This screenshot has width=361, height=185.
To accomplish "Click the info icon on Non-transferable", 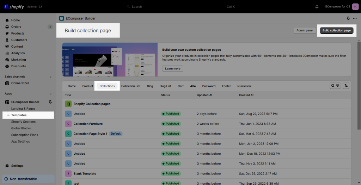I will pyautogui.click(x=6, y=179).
